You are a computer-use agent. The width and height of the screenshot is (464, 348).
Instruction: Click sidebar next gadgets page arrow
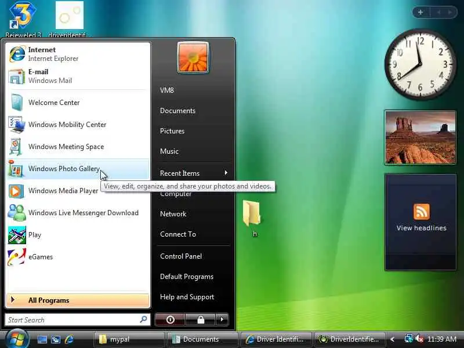[x=450, y=12]
